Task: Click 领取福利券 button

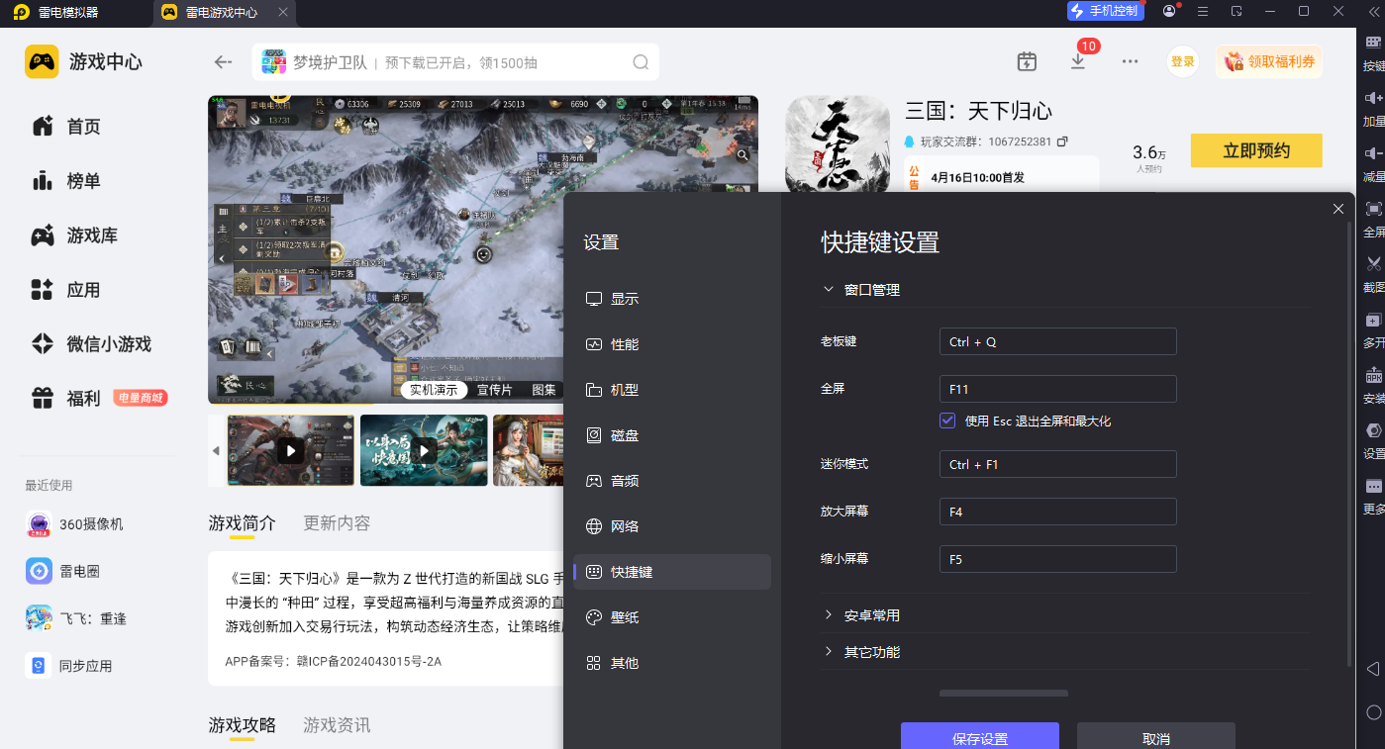Action: tap(1270, 61)
